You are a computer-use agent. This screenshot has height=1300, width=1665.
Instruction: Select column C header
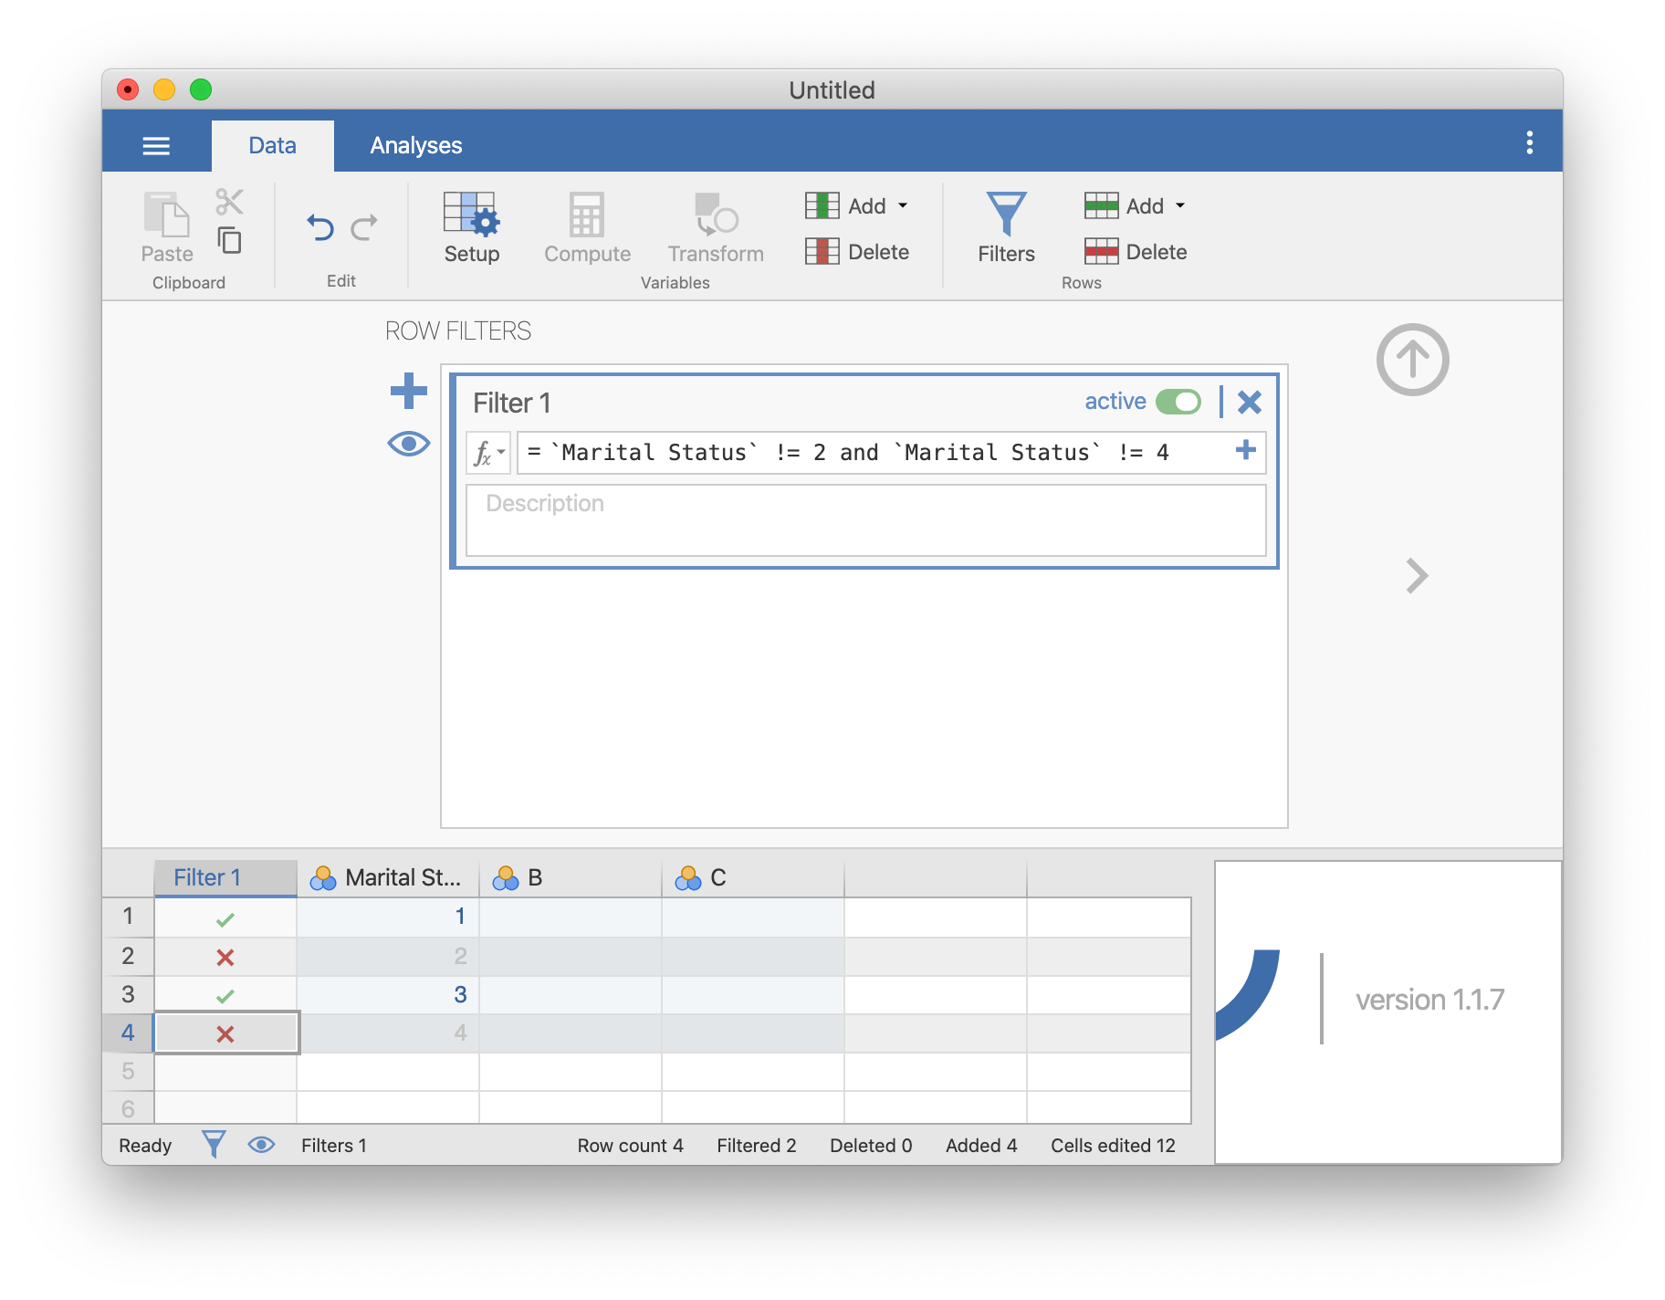[753, 878]
